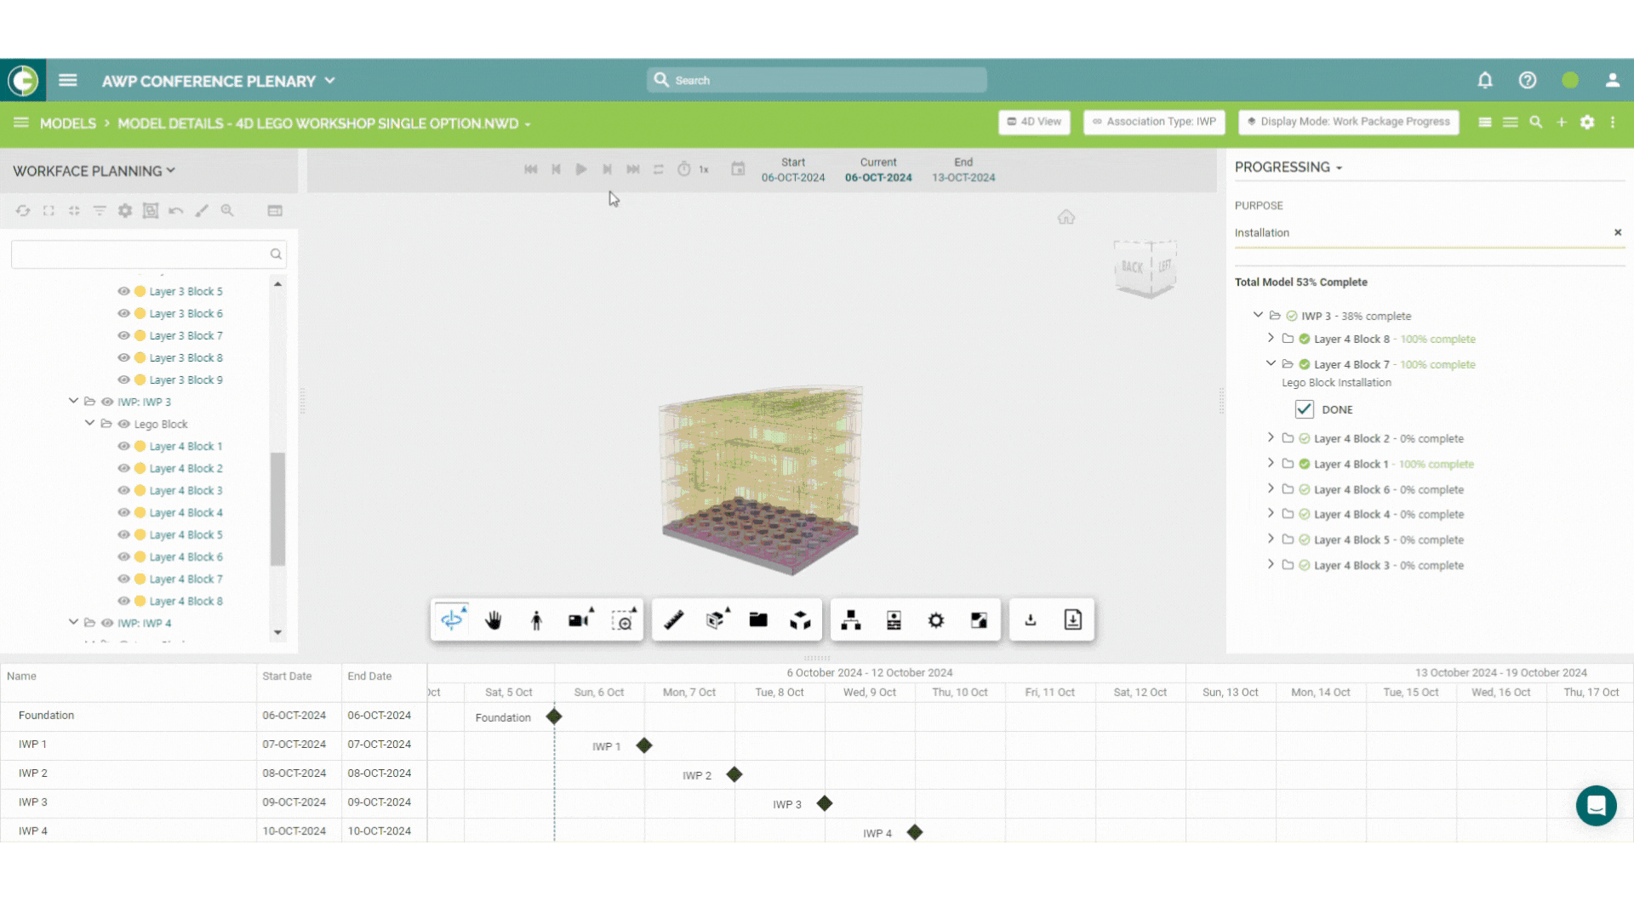Click the play button to start simulation
This screenshot has width=1634, height=919.
click(x=580, y=168)
